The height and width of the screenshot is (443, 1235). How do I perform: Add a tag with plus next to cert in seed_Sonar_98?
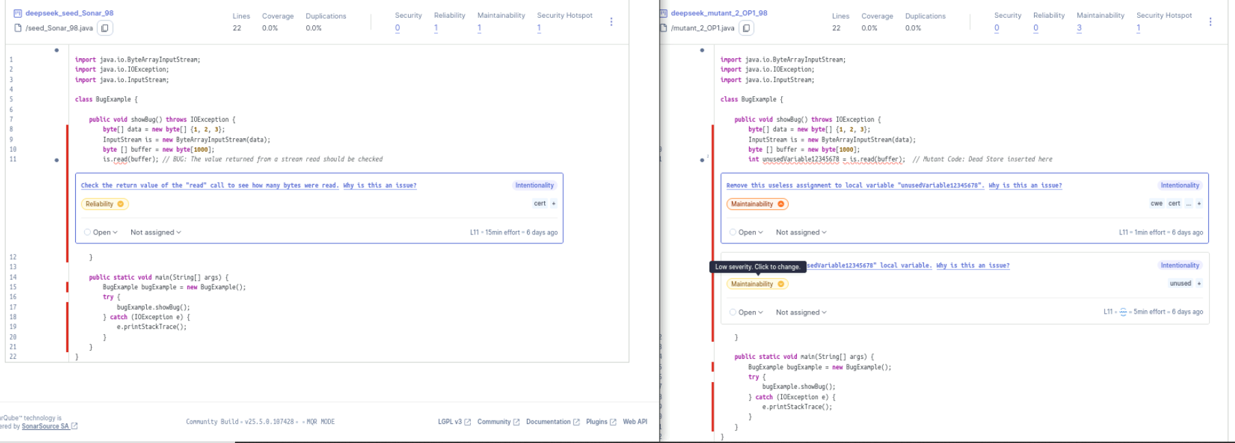pyautogui.click(x=554, y=204)
